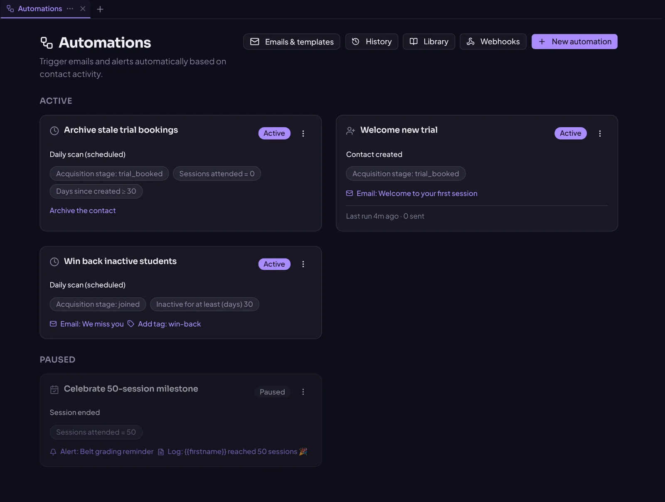Click Archive the contact action link

(x=83, y=211)
